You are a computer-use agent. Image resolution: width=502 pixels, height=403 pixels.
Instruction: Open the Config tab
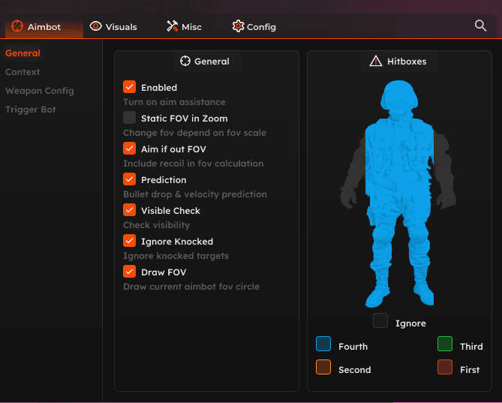[x=254, y=27]
